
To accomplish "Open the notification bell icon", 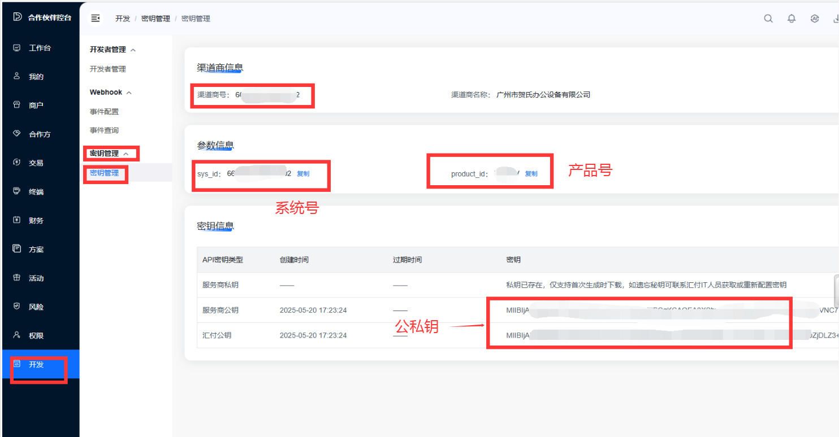I will point(792,19).
